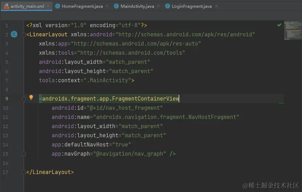The height and width of the screenshot is (192, 302).
Task: Close the HomeFragment.java tab
Action: tap(107, 6)
